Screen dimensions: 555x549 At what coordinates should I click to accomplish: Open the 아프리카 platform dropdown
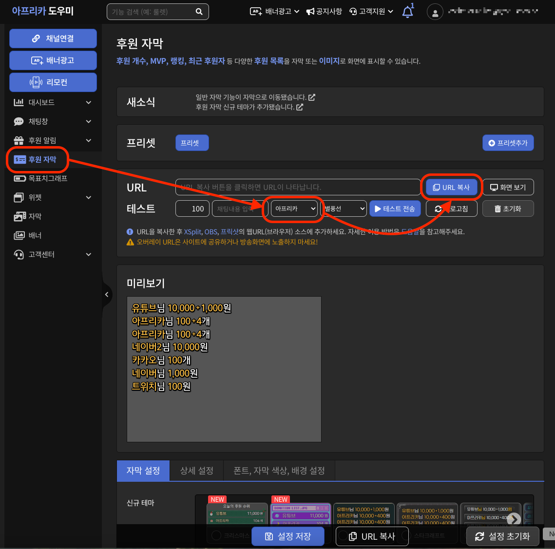point(294,209)
